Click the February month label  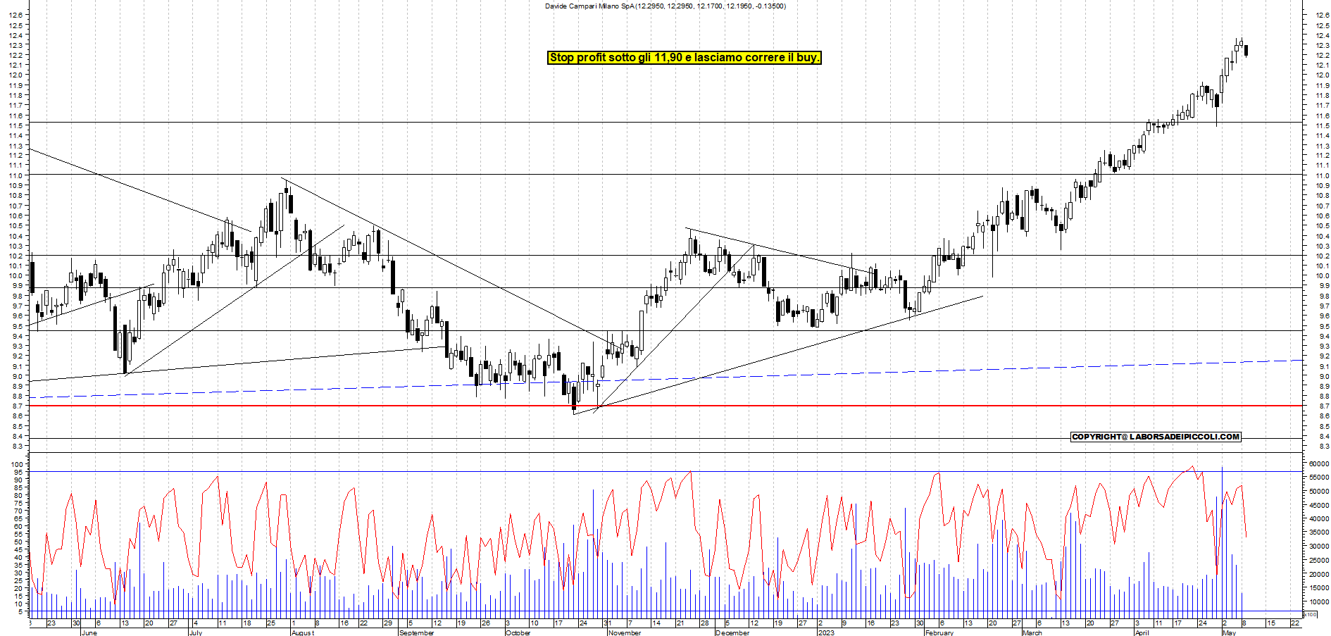pyautogui.click(x=939, y=632)
